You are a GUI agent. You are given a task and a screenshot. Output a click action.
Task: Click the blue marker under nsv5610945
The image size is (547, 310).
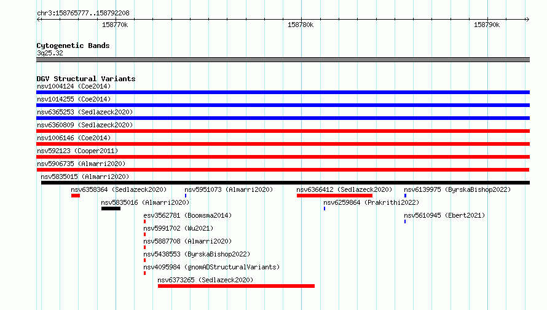point(405,221)
